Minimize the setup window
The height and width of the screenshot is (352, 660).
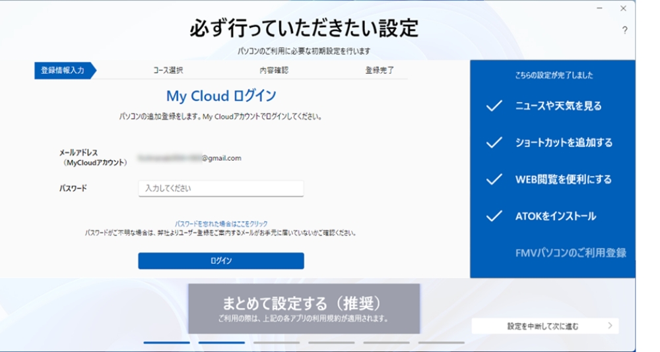click(599, 9)
